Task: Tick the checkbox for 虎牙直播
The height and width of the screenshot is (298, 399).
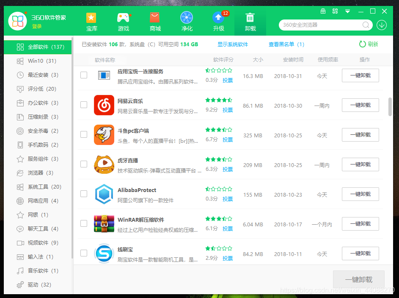Action: coord(84,164)
